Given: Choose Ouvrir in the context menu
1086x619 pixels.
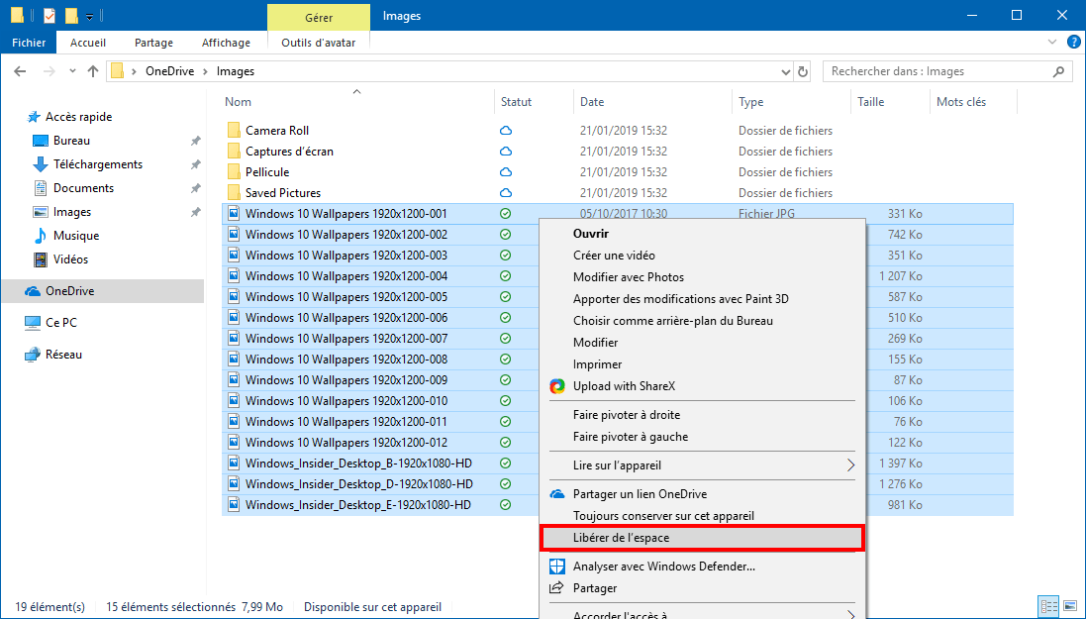Looking at the screenshot, I should 591,234.
